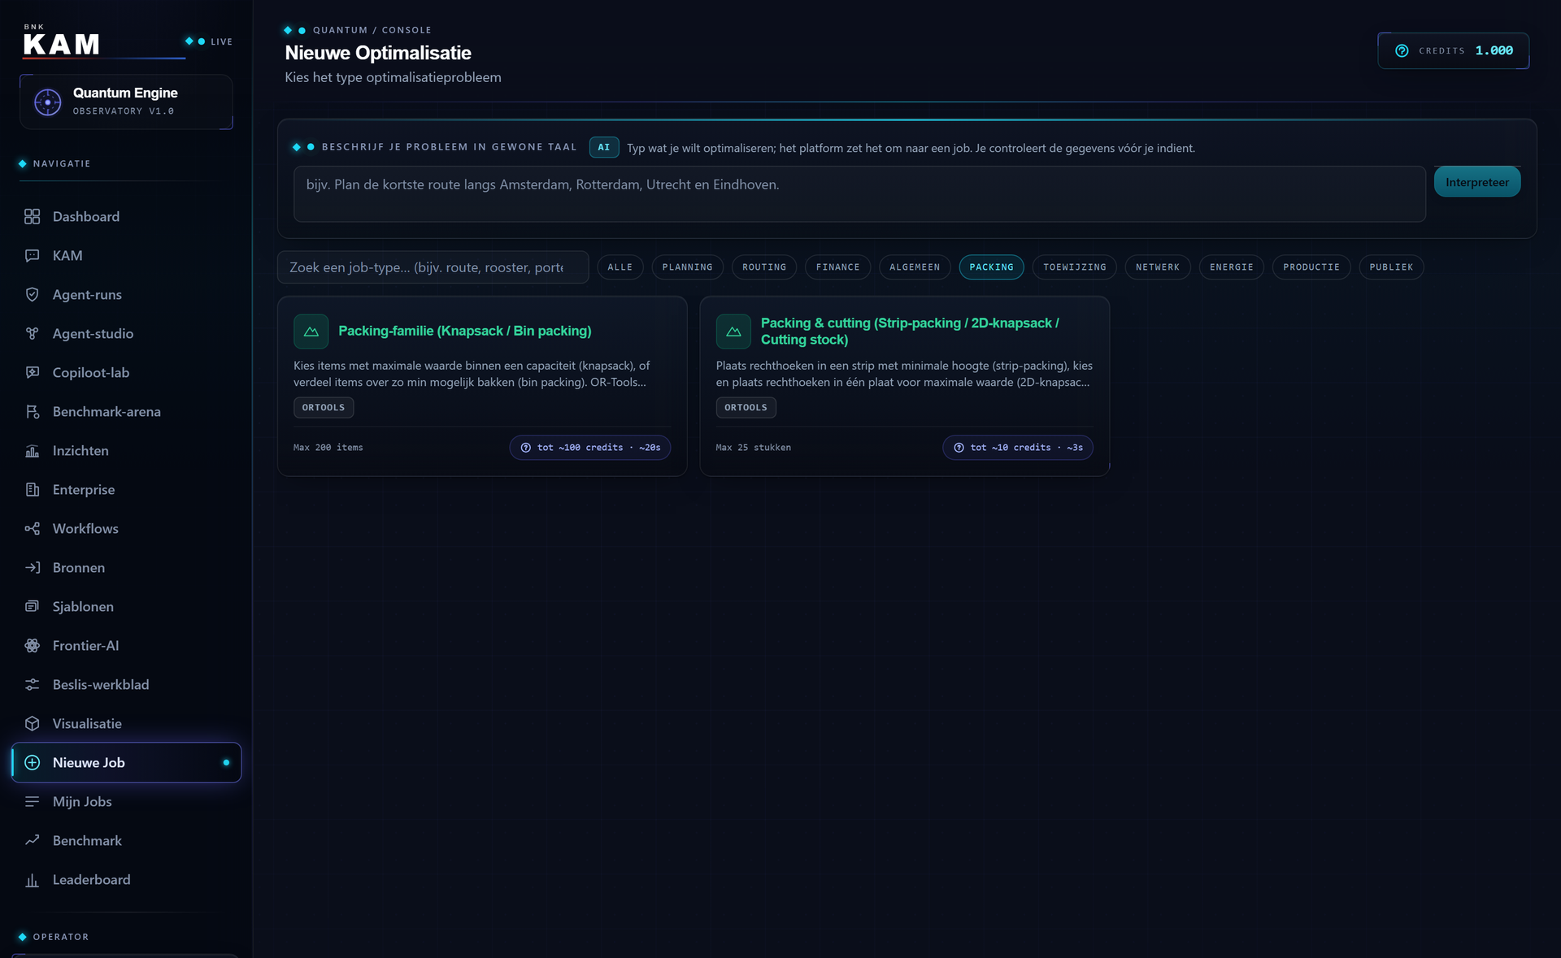Choose the ENERGIE category chip

click(1232, 267)
